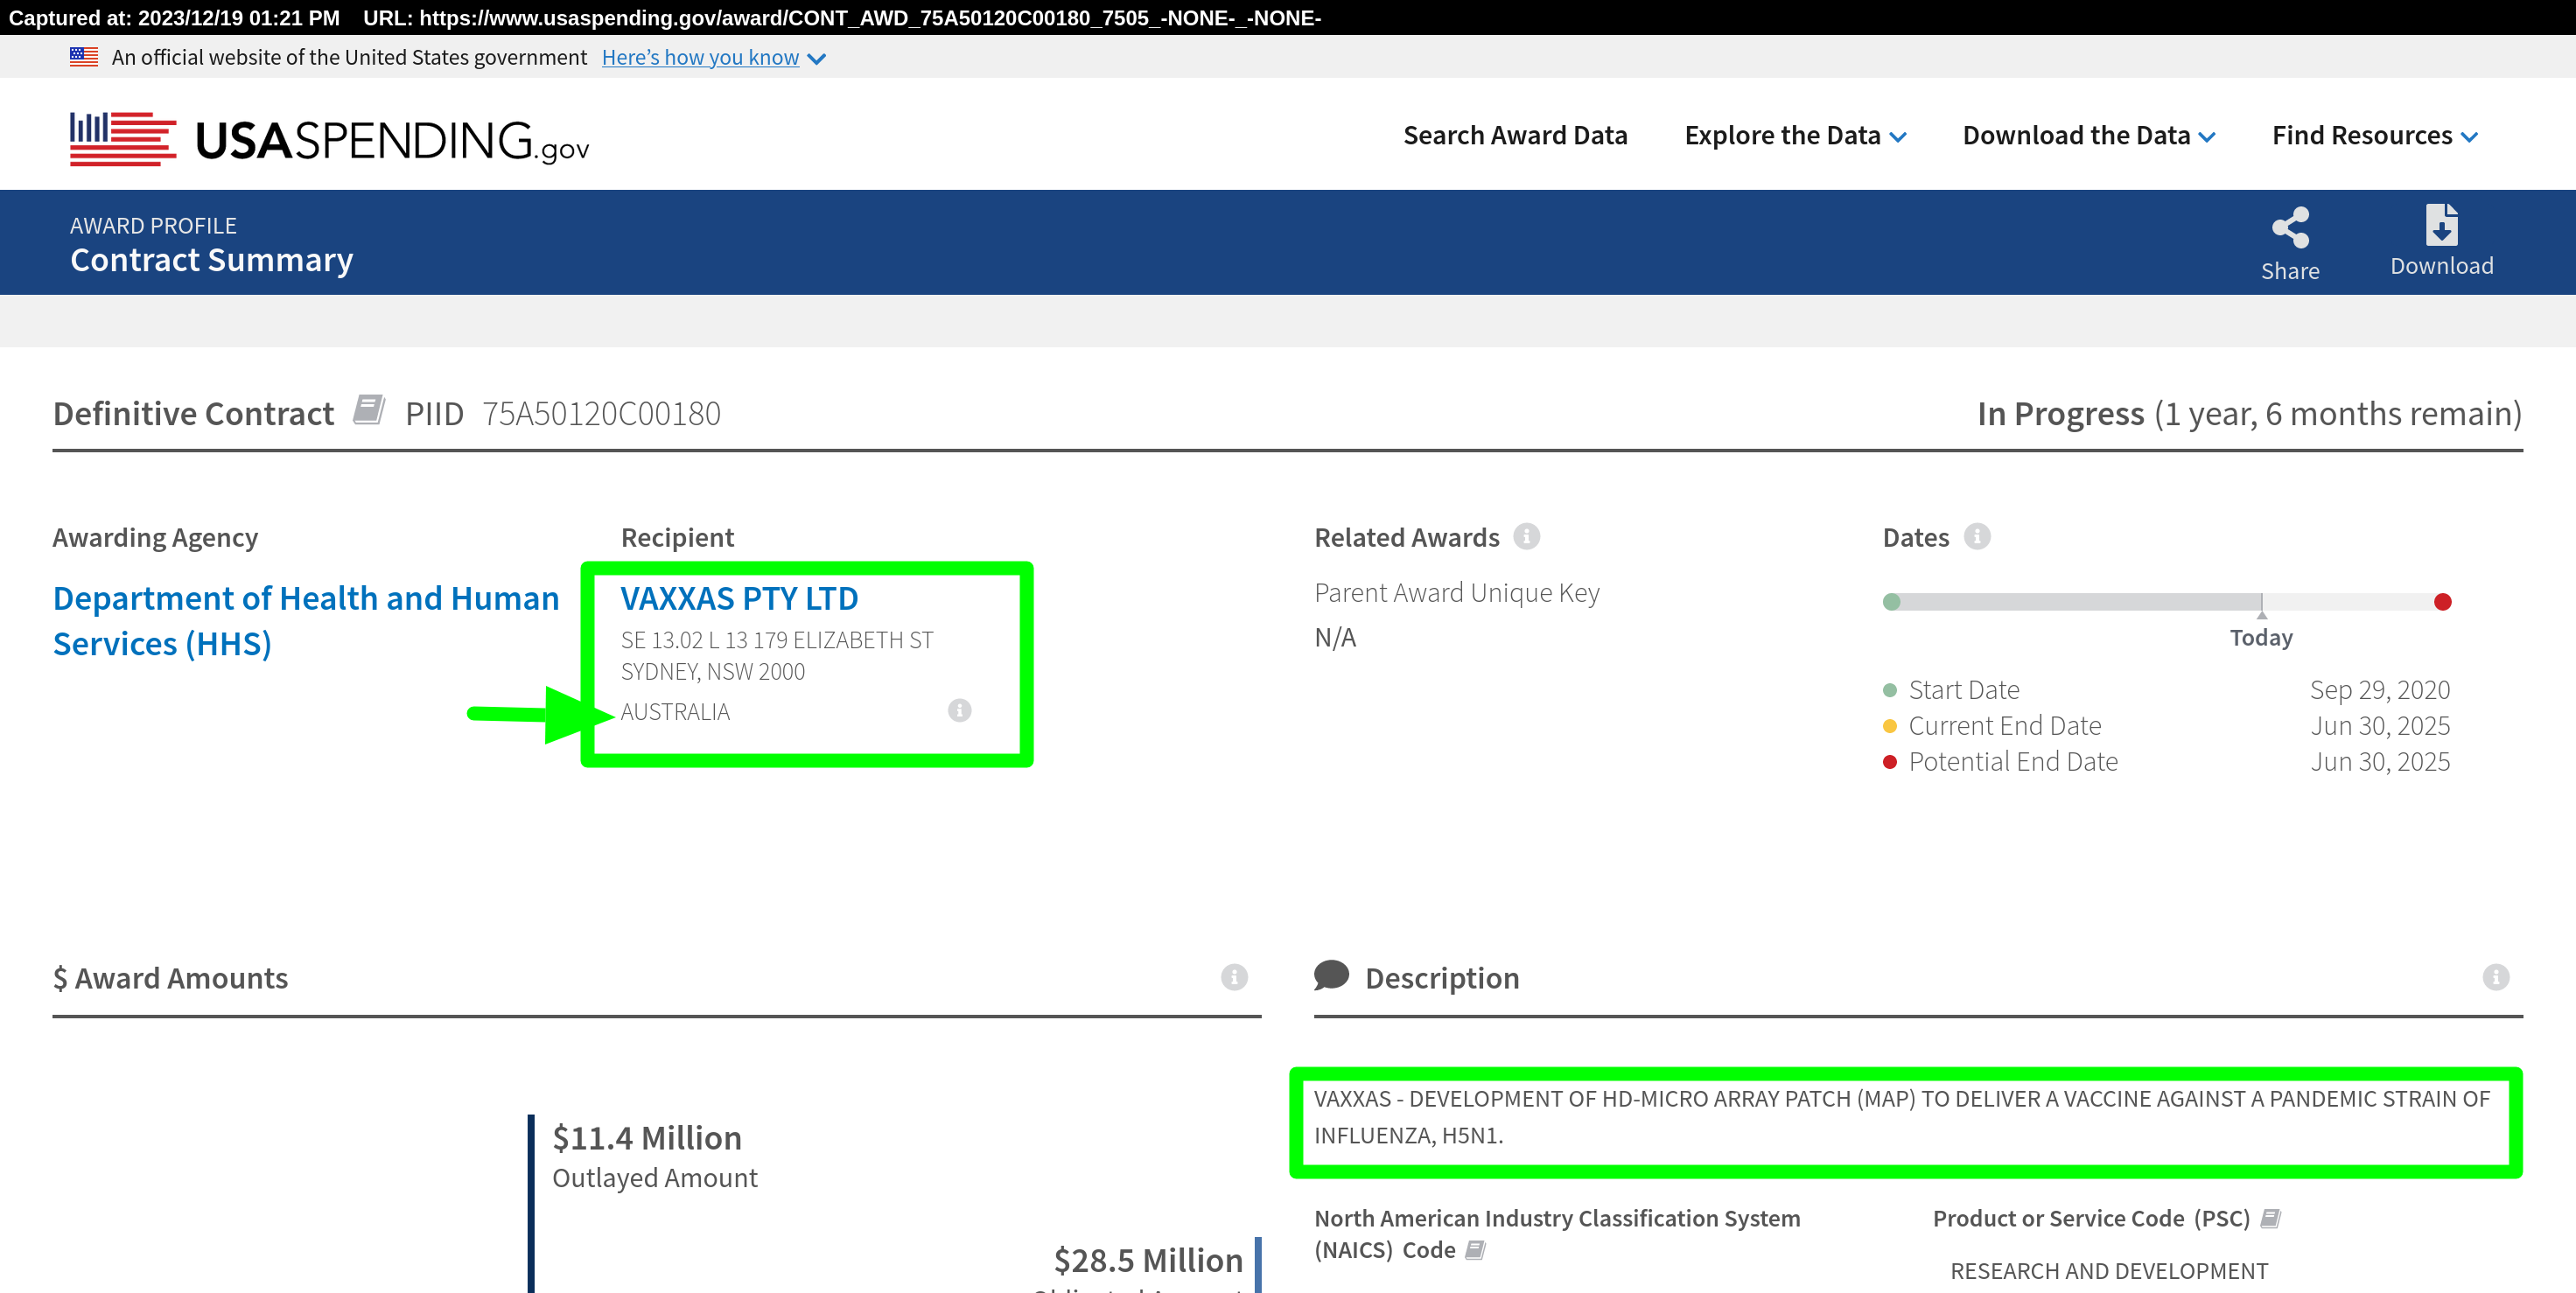Expand the Find Resources menu
This screenshot has height=1293, width=2576.
click(2375, 136)
